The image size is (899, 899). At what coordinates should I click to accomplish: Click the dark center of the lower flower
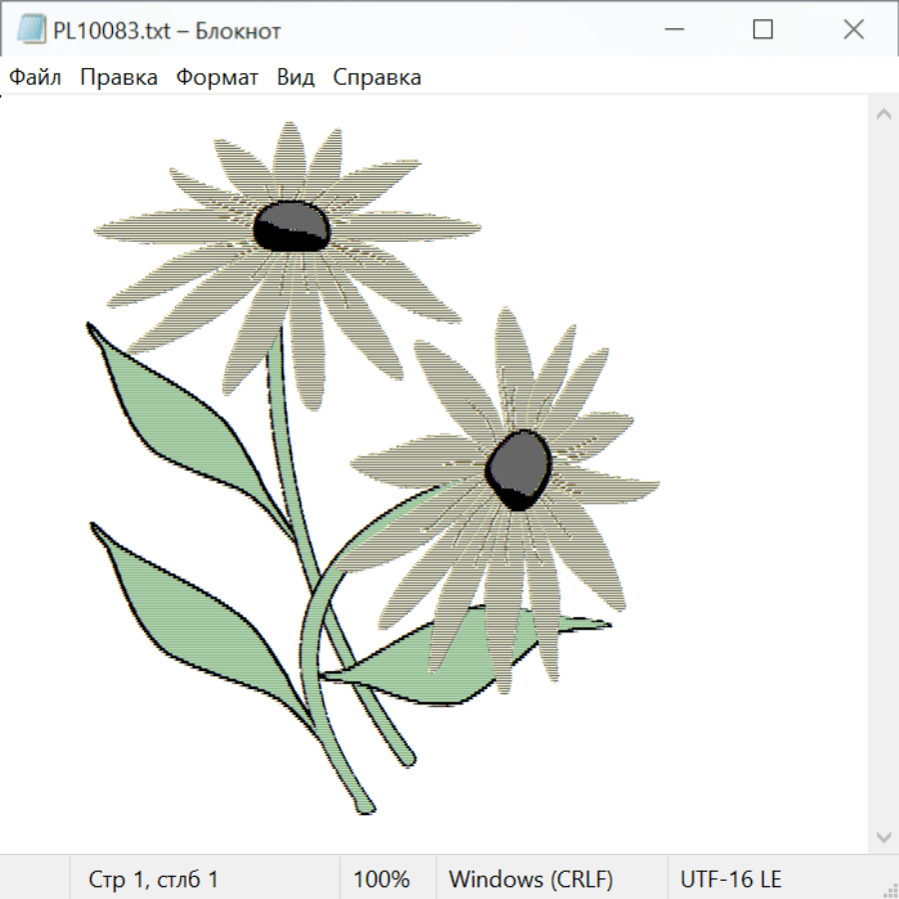pos(518,468)
